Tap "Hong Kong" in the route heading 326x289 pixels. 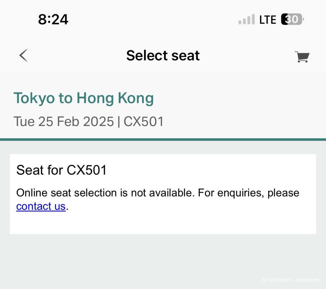coord(115,98)
